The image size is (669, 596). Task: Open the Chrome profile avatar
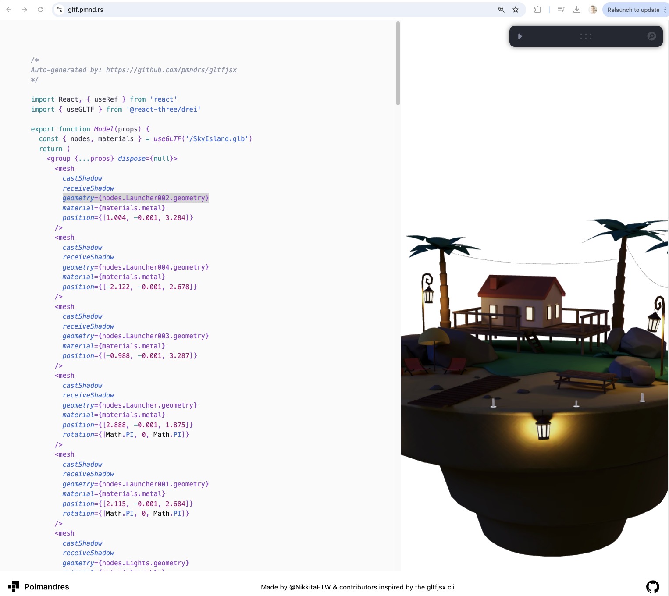[x=593, y=10]
